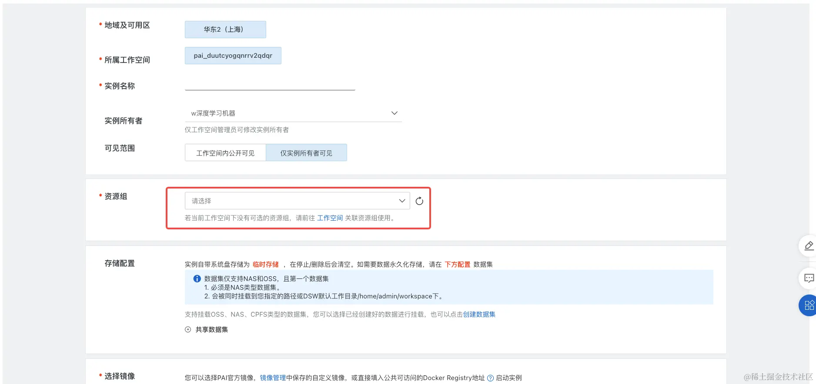
Task: Open the 资源组 请选择 dropdown
Action: tap(297, 201)
